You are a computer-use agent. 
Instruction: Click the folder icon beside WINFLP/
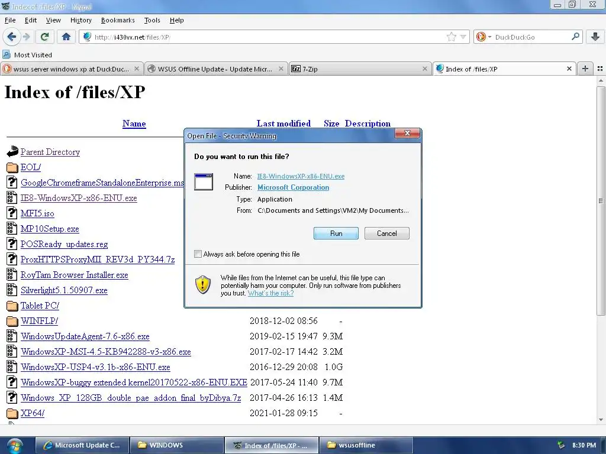pyautogui.click(x=12, y=321)
